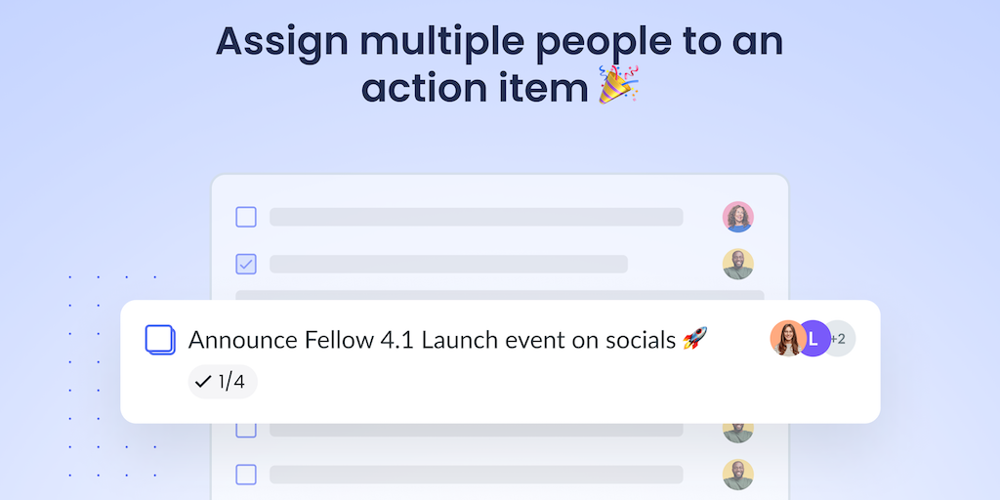The image size is (1000, 500).
Task: Click the grey placeholder bar in second row
Action: (x=448, y=264)
